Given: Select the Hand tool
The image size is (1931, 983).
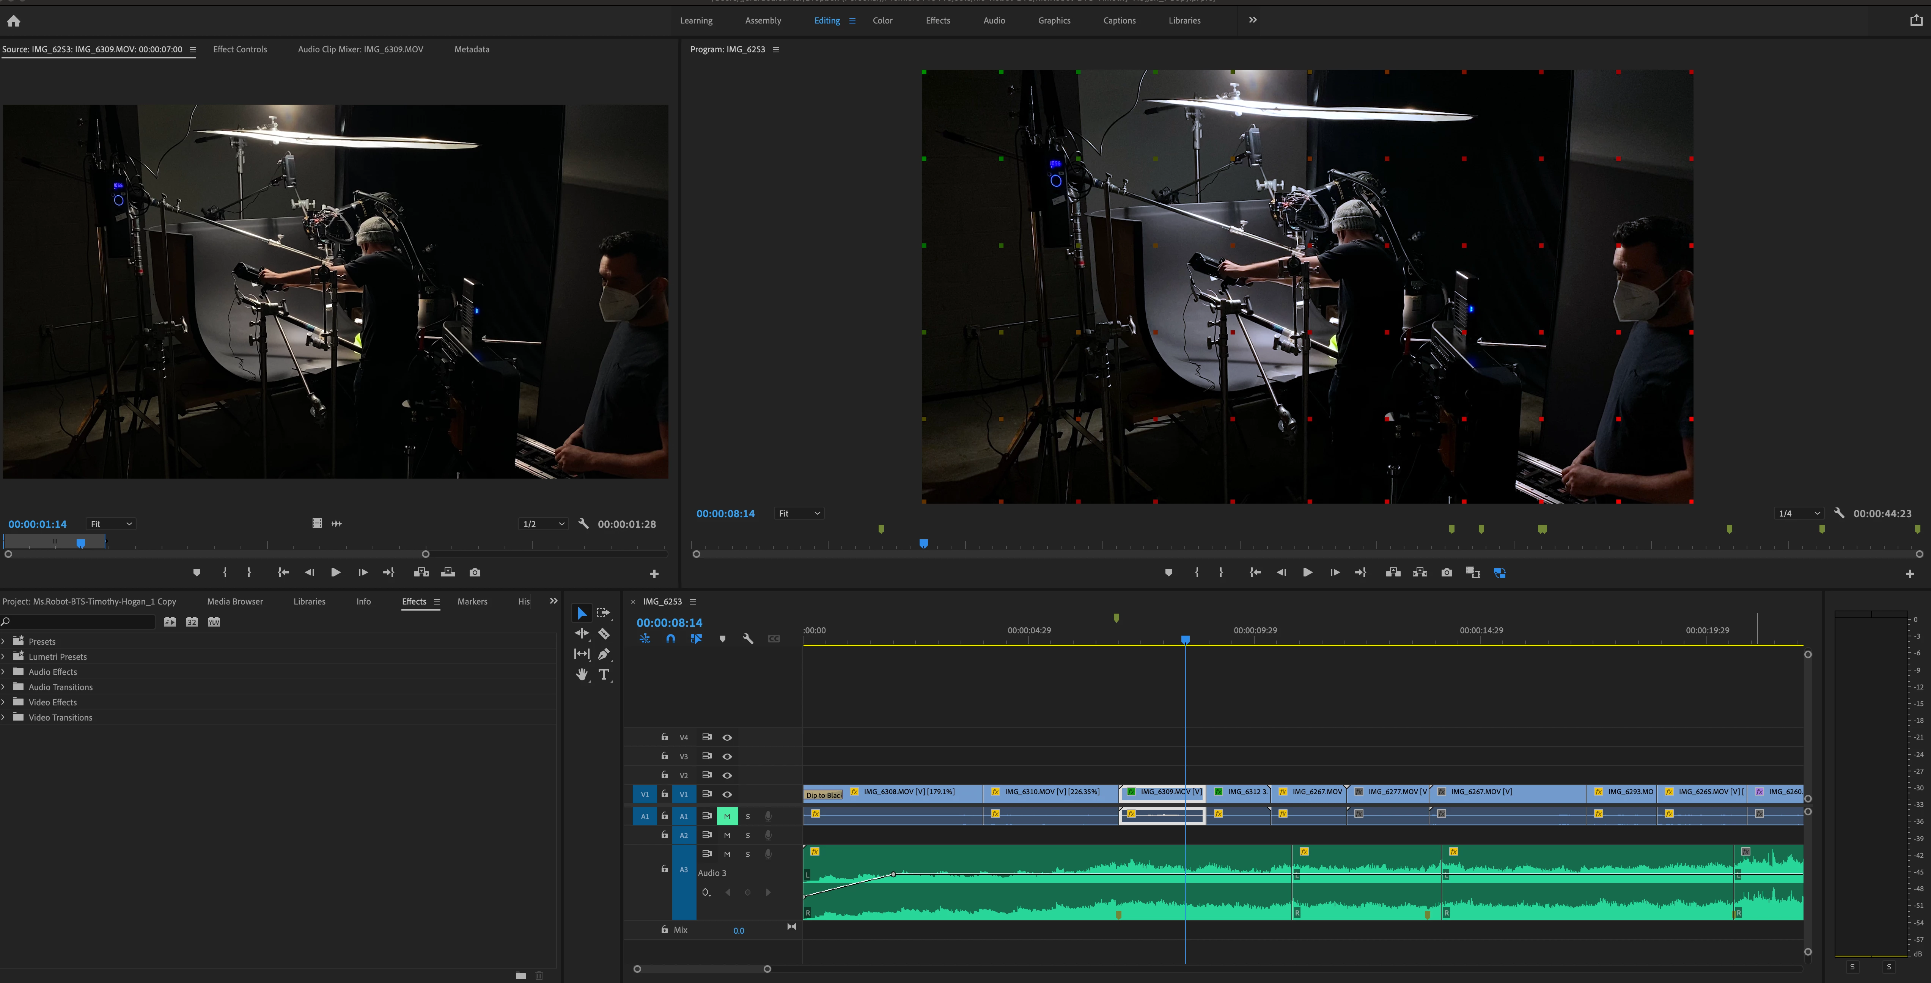Looking at the screenshot, I should tap(582, 674).
